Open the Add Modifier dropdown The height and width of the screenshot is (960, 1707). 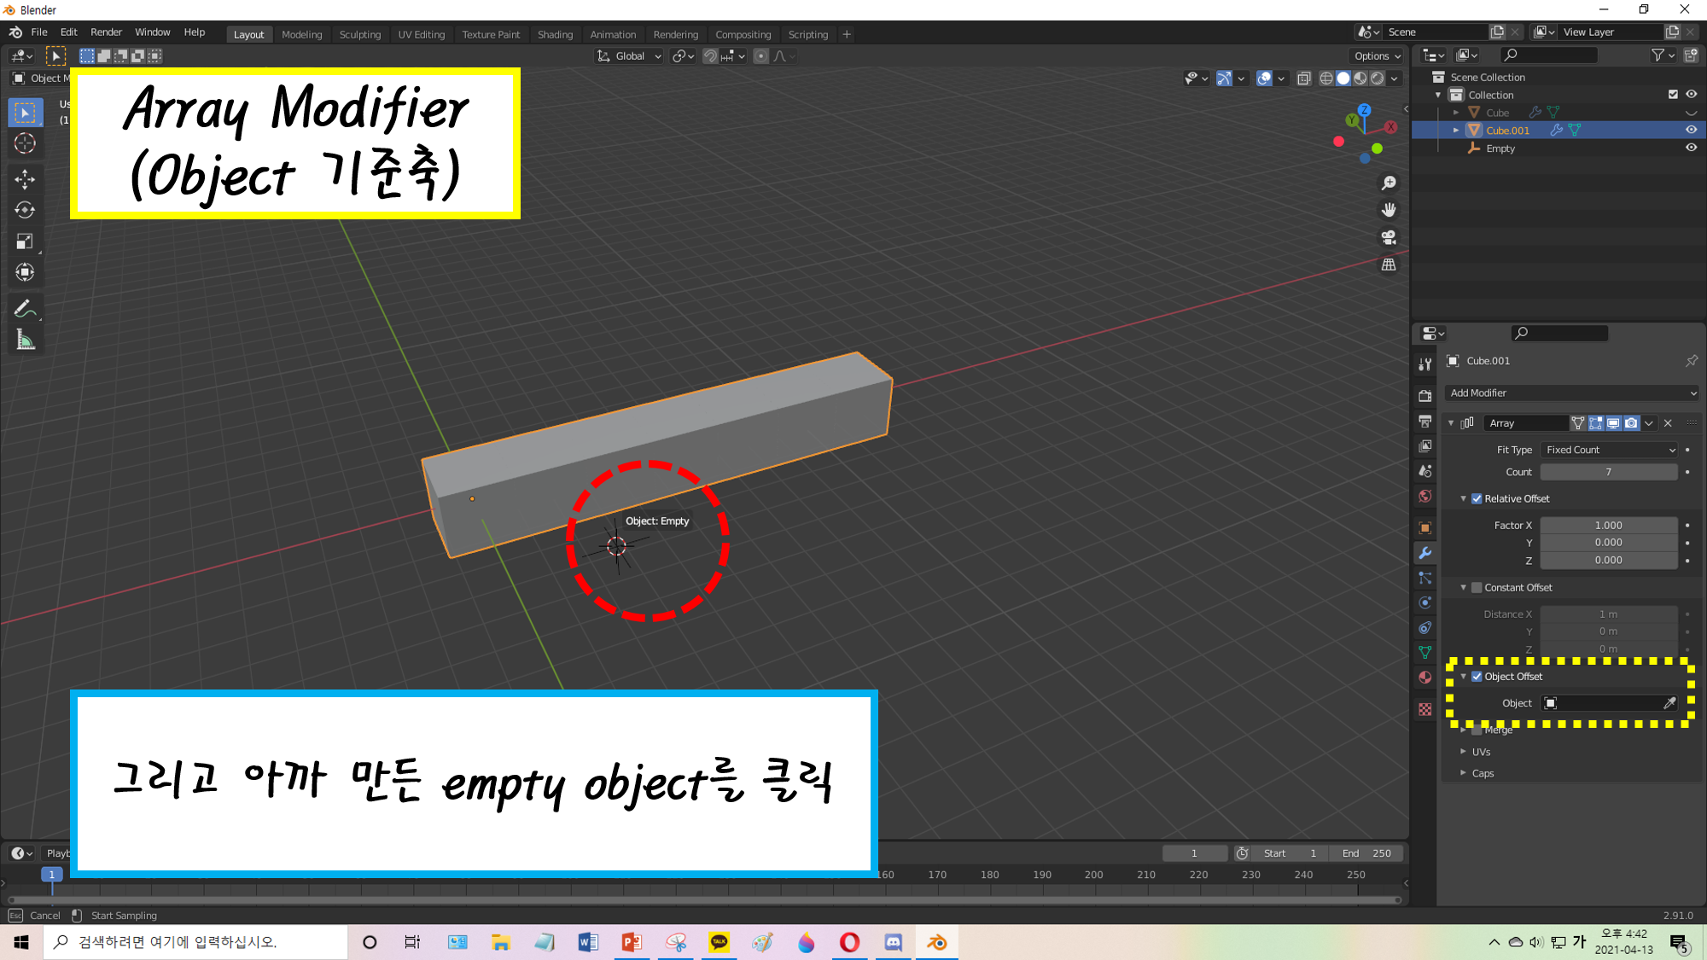[x=1571, y=393]
